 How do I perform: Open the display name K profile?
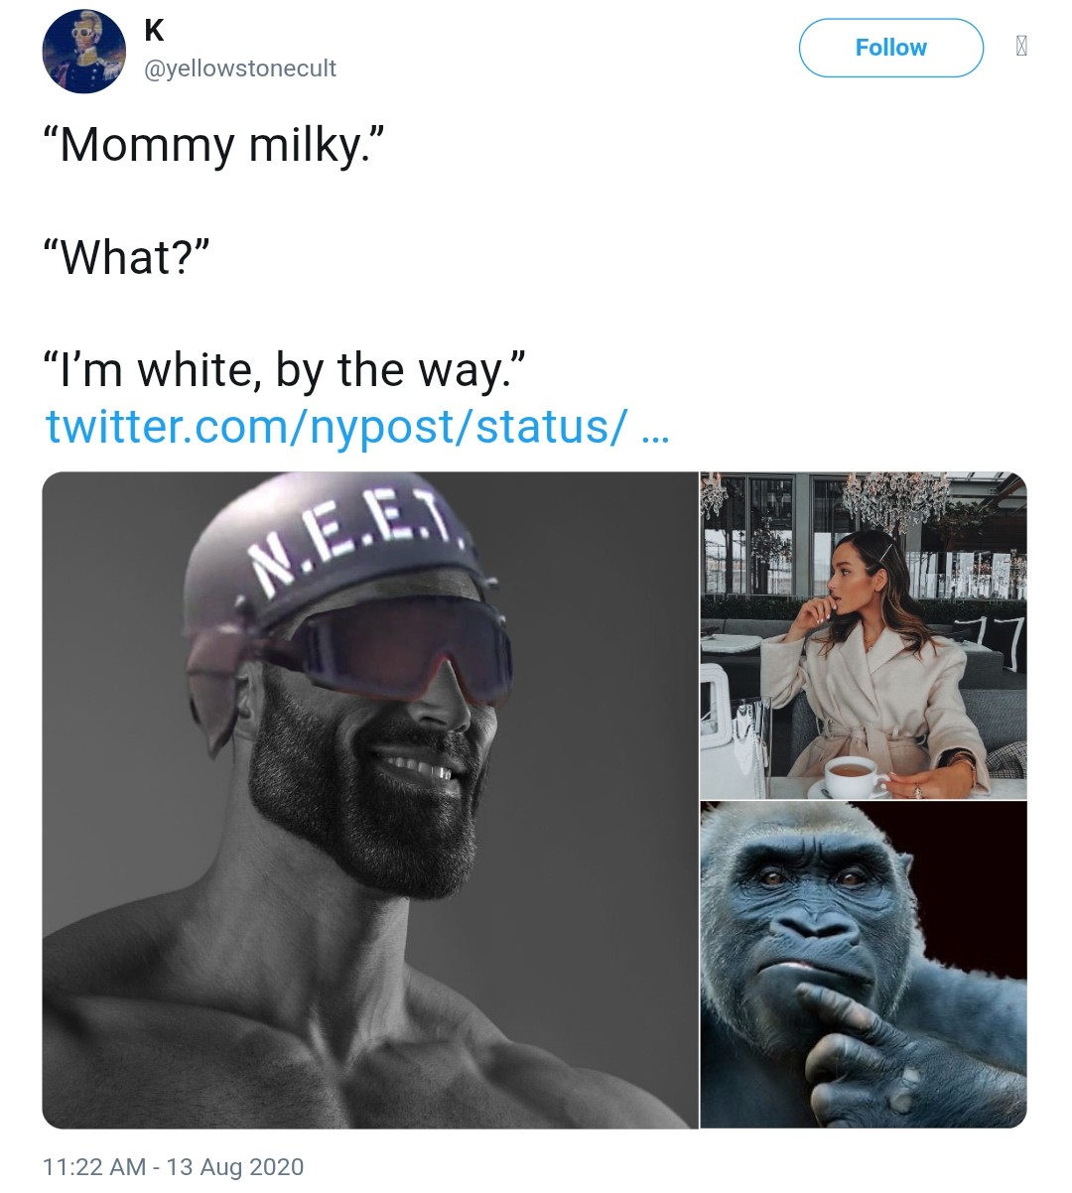[x=154, y=31]
